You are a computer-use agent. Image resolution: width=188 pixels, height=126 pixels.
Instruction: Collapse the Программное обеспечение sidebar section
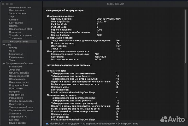(4, 64)
